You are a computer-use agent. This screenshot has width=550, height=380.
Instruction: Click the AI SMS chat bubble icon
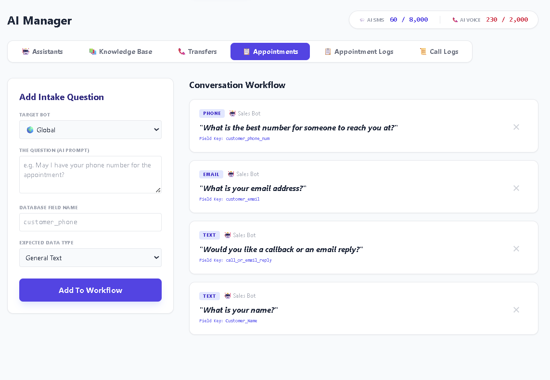point(362,20)
